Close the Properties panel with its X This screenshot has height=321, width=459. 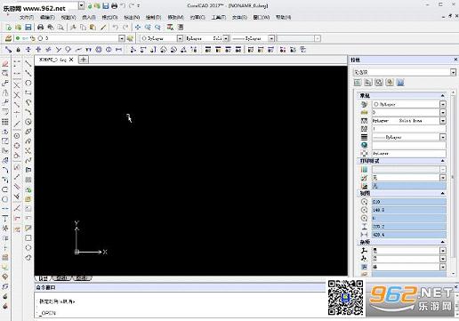(x=455, y=60)
